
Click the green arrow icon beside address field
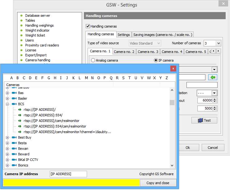213,77
